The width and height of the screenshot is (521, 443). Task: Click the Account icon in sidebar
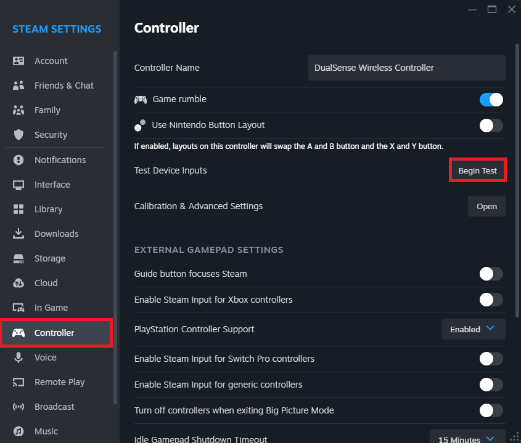[18, 61]
